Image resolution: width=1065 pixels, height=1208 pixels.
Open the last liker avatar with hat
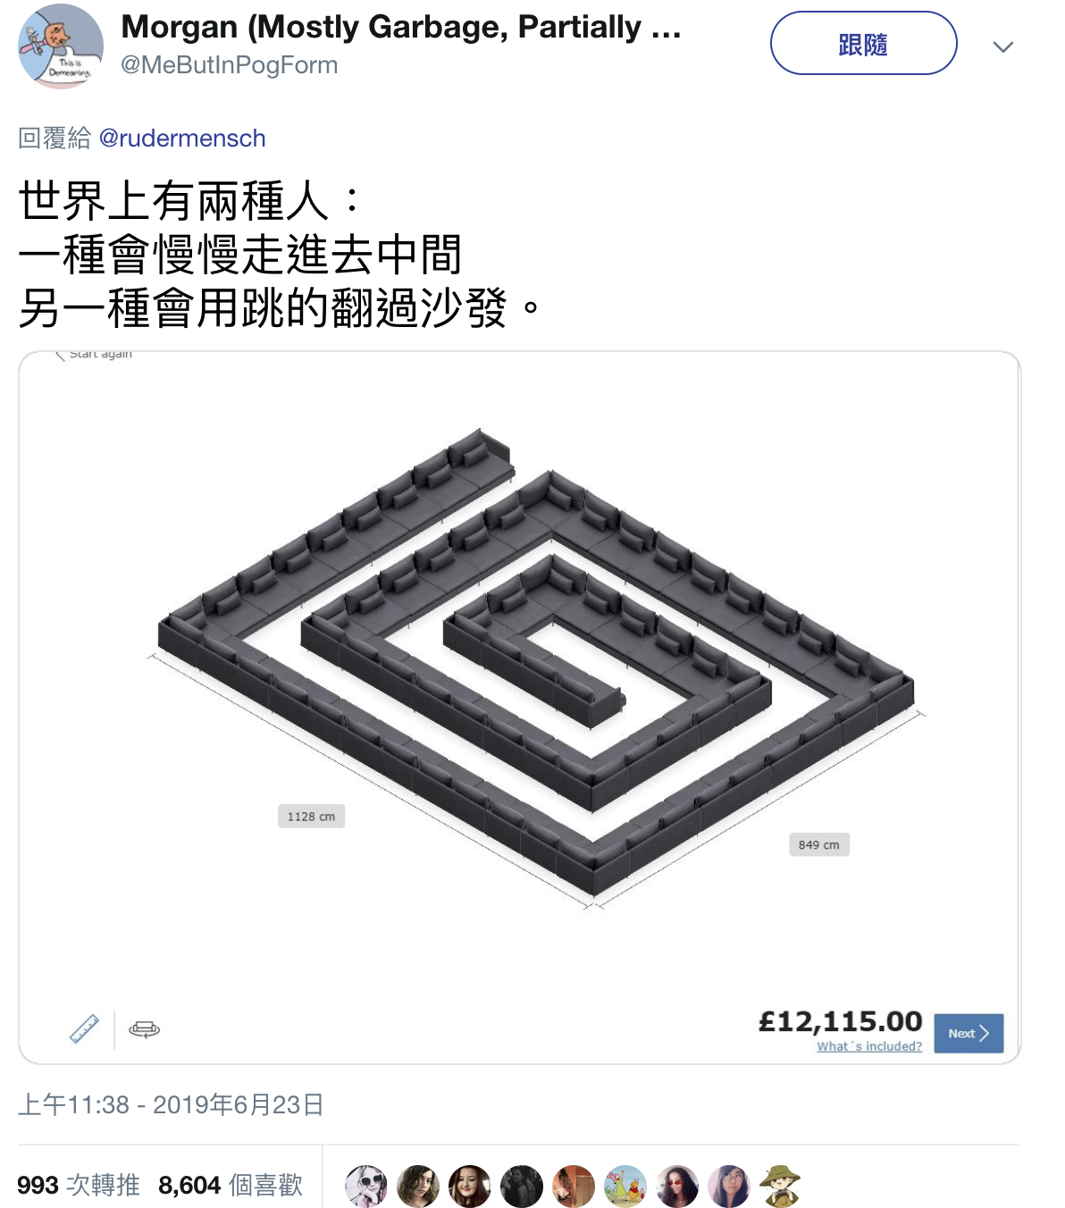[781, 1187]
